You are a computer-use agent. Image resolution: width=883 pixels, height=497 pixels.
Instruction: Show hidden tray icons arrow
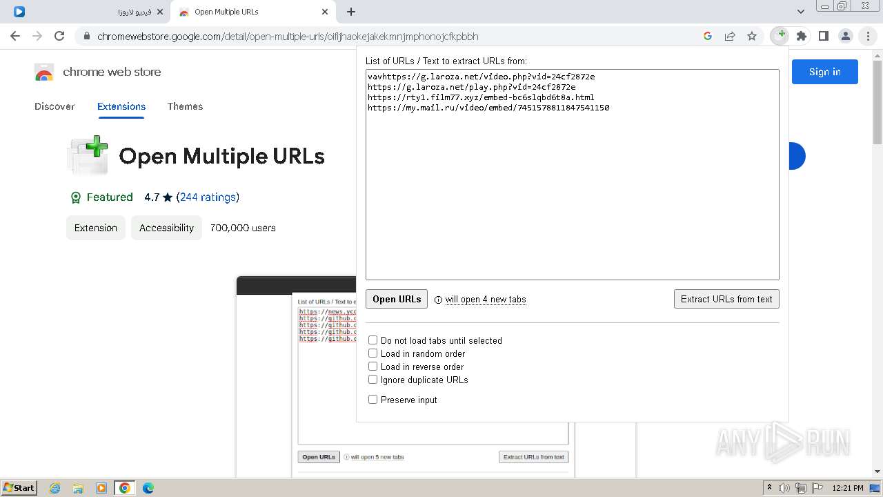coord(769,488)
